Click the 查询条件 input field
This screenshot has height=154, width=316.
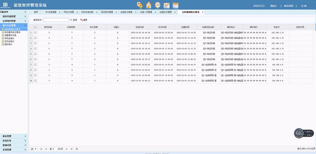tap(56, 20)
